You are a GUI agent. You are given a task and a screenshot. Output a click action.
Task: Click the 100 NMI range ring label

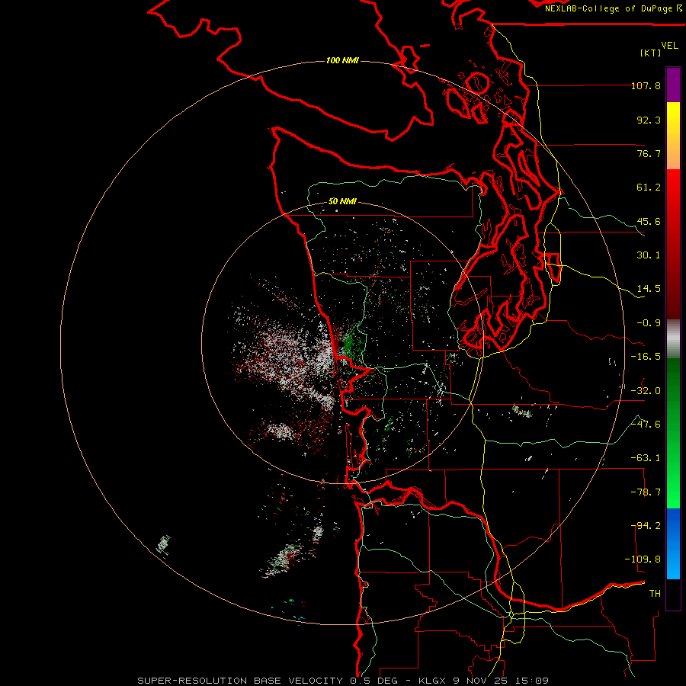[x=342, y=60]
